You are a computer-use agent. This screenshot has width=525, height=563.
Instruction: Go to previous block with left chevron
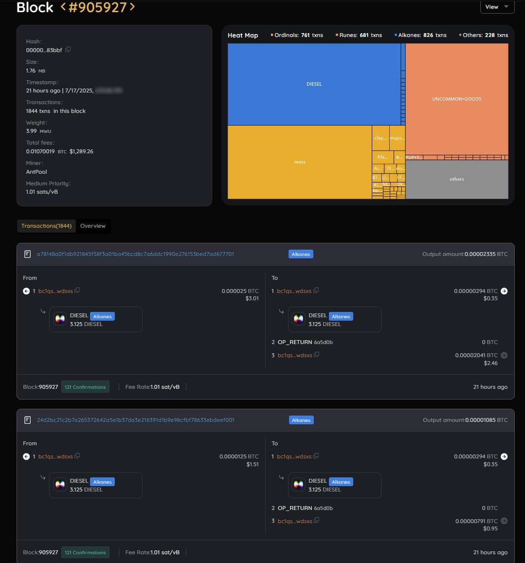(x=63, y=7)
